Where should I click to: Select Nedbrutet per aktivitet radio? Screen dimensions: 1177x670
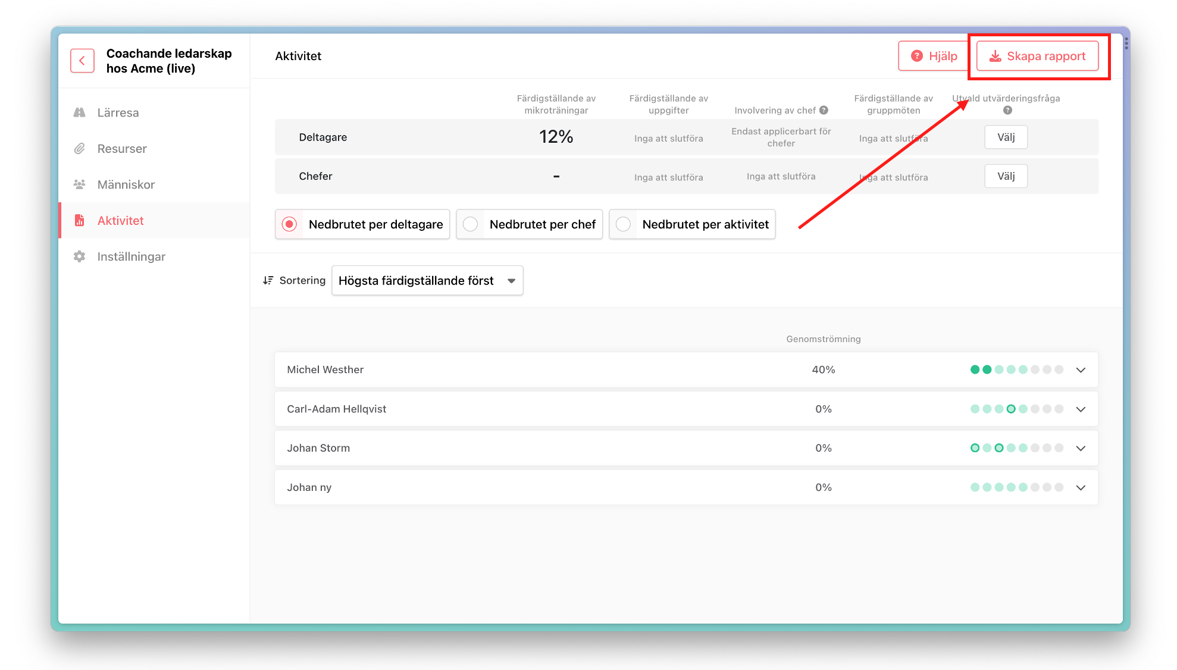point(623,224)
